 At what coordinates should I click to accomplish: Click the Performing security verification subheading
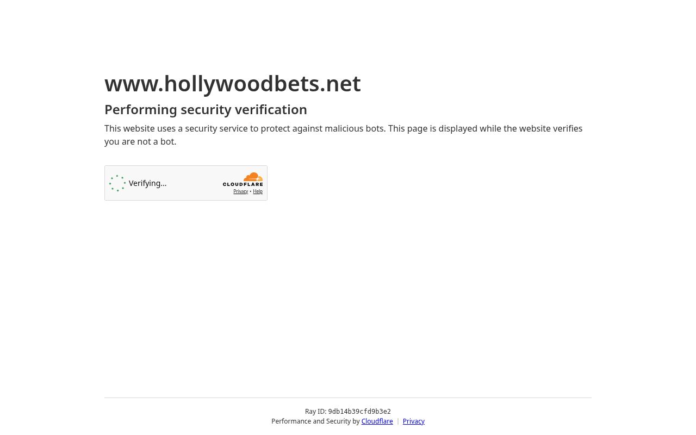click(206, 109)
